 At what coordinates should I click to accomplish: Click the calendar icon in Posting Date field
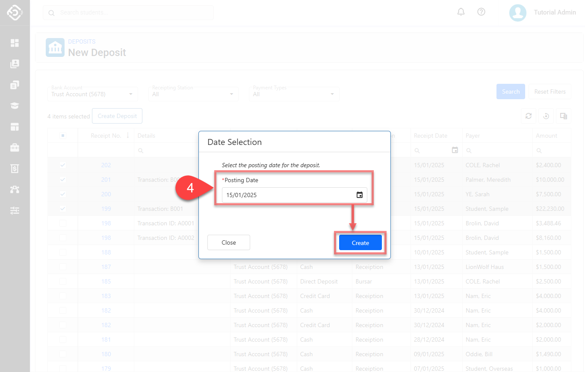(360, 195)
